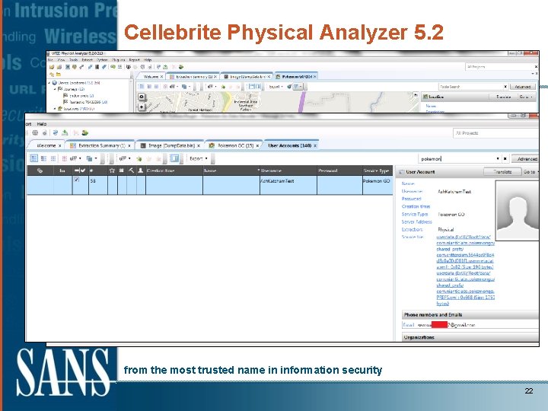
Task: Select the first table view mode icon
Action: click(34, 158)
